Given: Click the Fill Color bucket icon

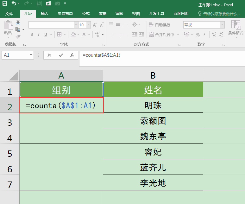Looking at the screenshot, I should pos(73,35).
